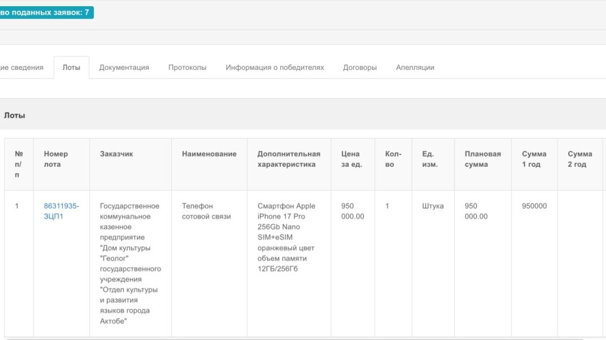606x340 pixels.
Task: Click the Наименование column header
Action: 208,154
